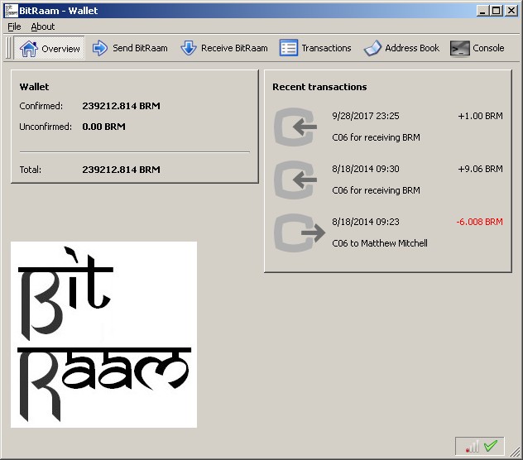
Task: Open the File menu
Action: click(x=14, y=26)
